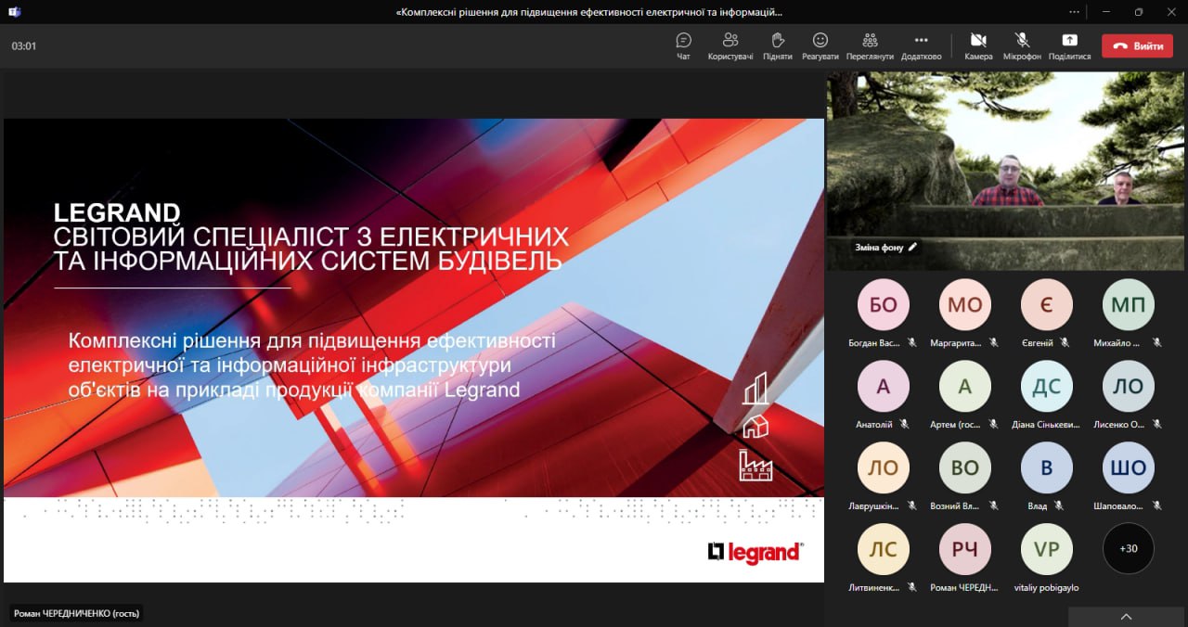Restore down the Teams window
This screenshot has height=627, width=1188.
point(1139,12)
